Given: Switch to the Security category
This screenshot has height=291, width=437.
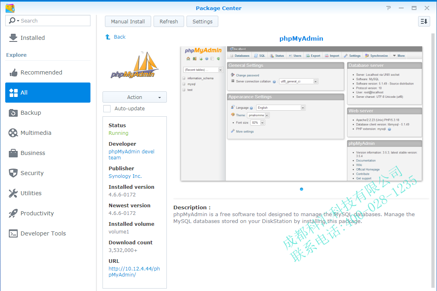Looking at the screenshot, I should tap(48, 173).
